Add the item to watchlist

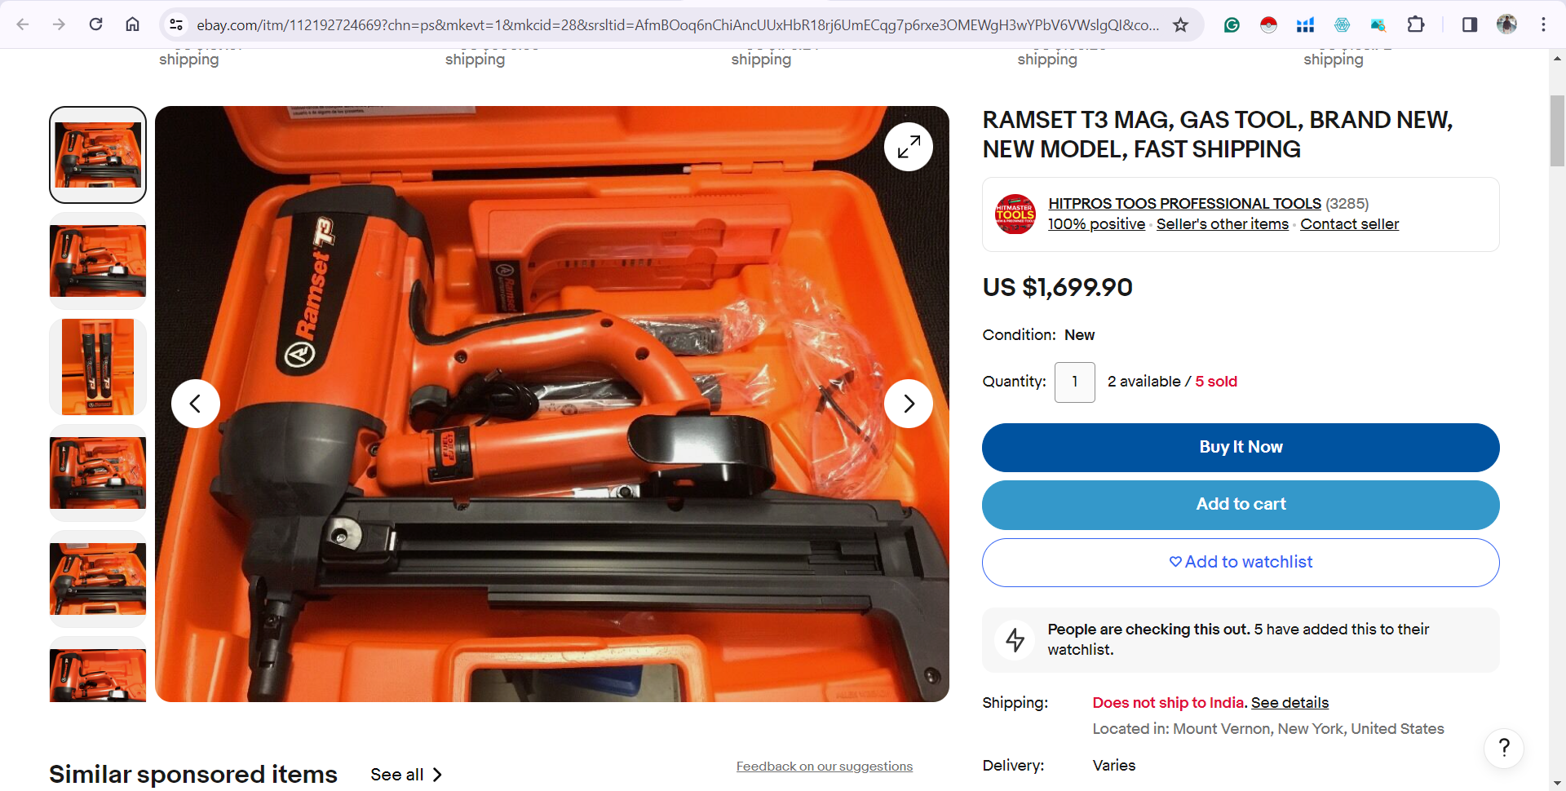pos(1241,563)
